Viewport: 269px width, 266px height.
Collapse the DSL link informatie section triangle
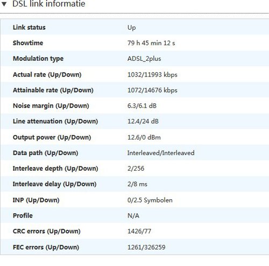coord(4,4)
